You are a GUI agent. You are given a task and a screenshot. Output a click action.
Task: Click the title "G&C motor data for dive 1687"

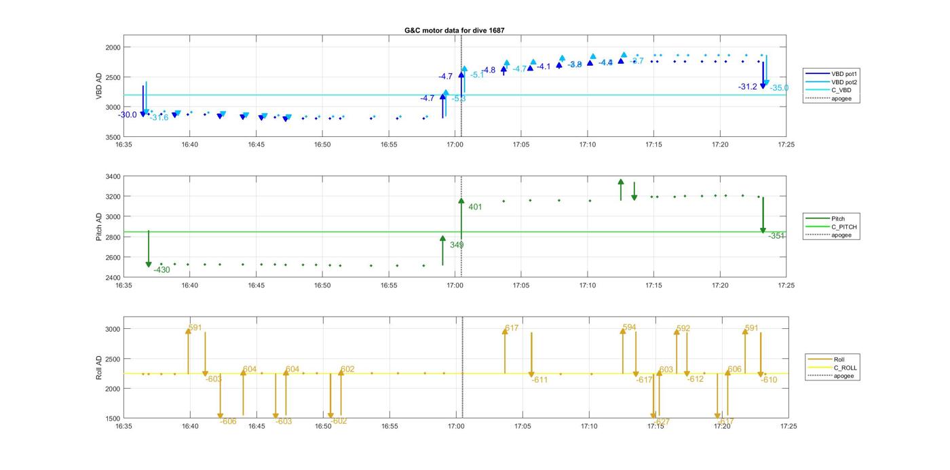(454, 30)
